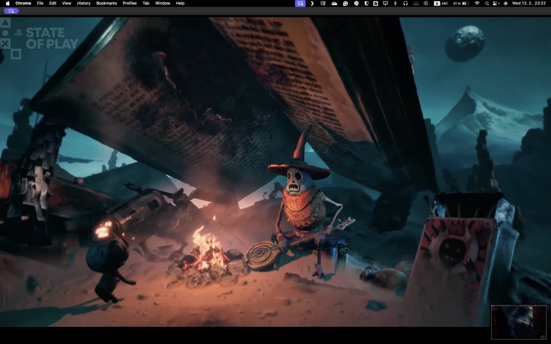This screenshot has height=344, width=551.
Task: Open the Grammarly G menu bar icon
Action: click(345, 3)
